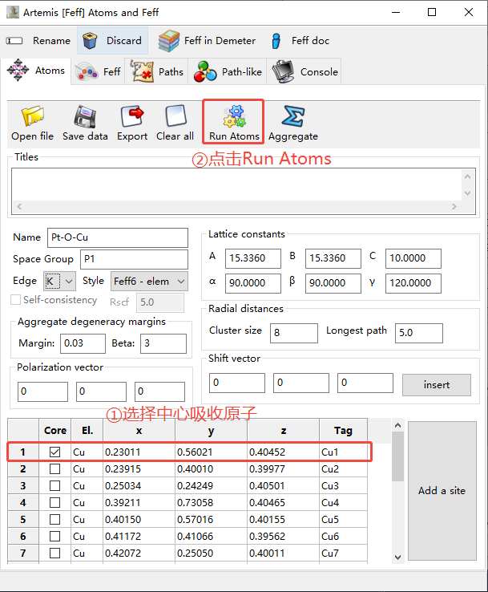Click the Save data disk icon

tap(85, 117)
